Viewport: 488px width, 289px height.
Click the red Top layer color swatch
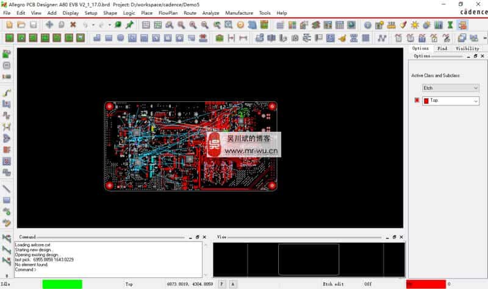point(426,101)
